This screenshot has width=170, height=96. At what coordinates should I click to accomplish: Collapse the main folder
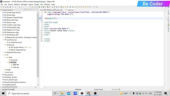pyautogui.click(x=5, y=57)
